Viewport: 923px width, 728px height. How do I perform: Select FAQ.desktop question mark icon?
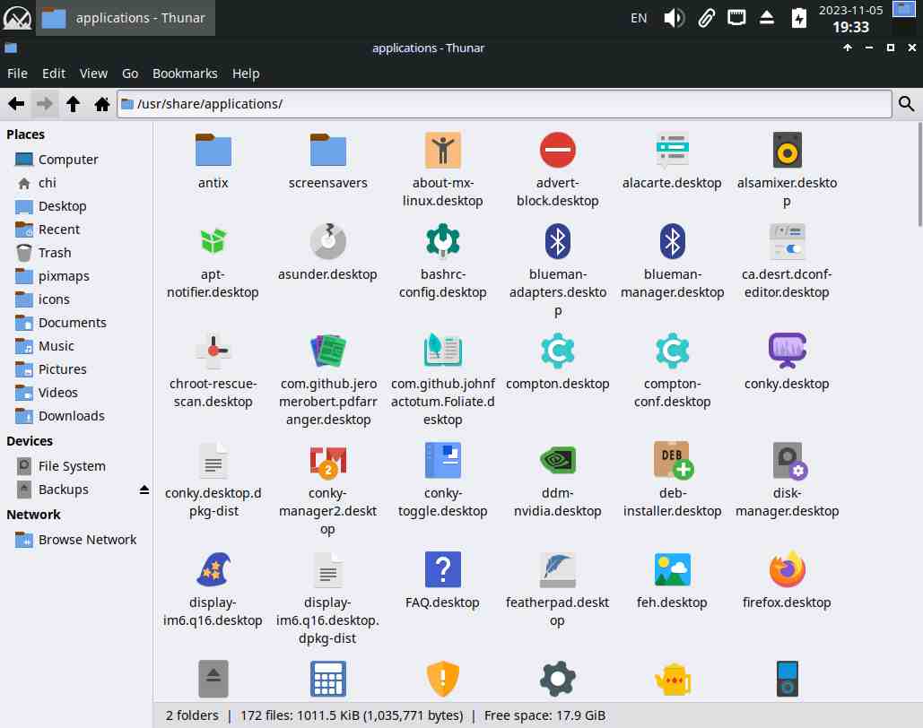[443, 569]
